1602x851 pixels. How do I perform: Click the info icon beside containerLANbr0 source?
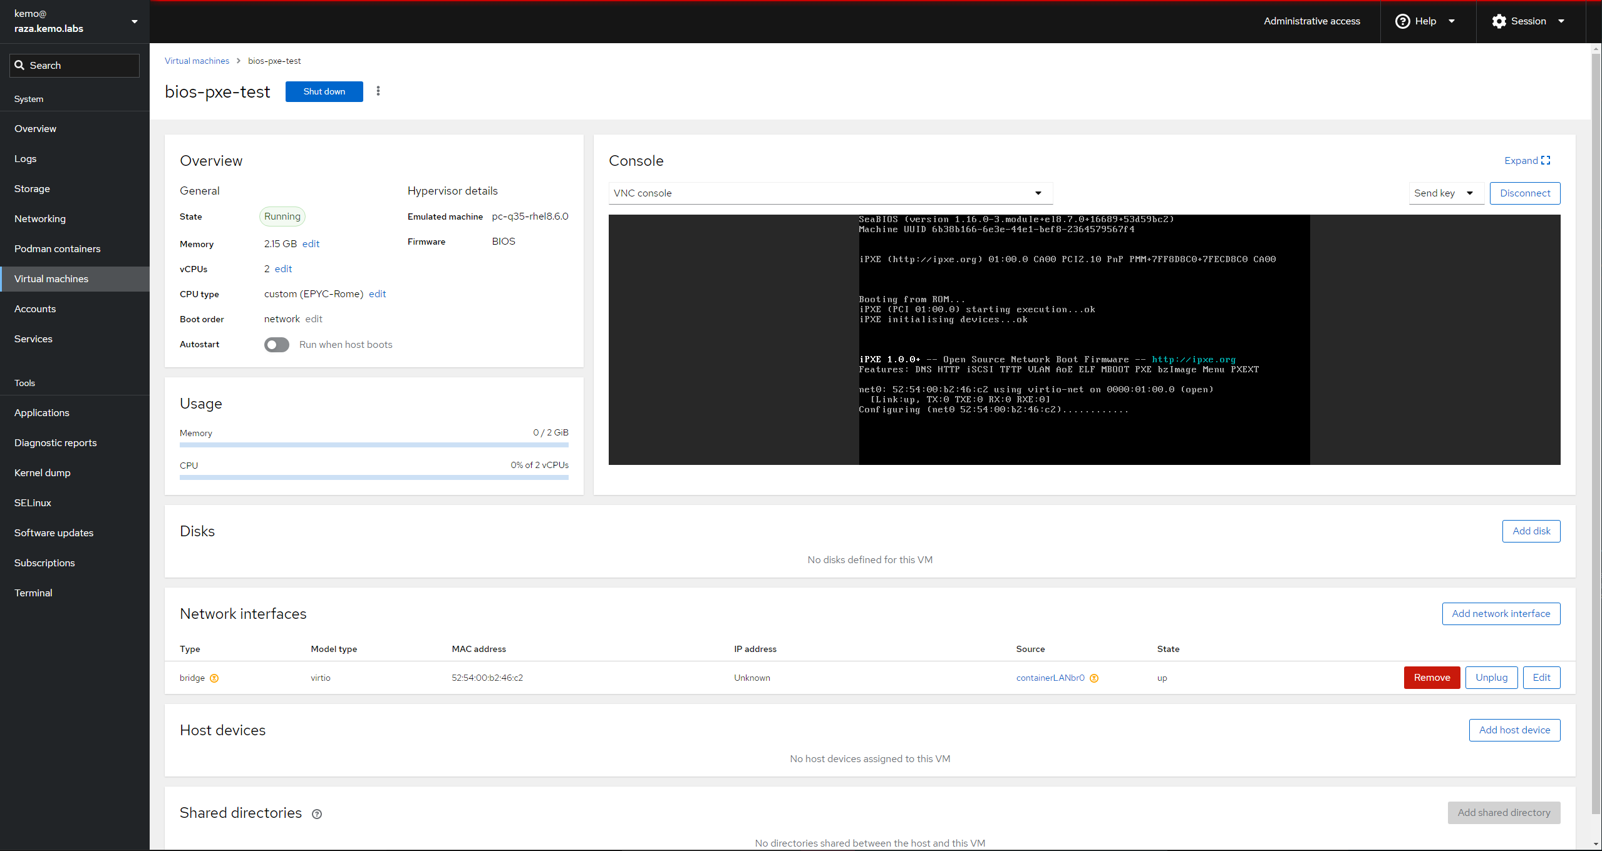(x=1094, y=678)
